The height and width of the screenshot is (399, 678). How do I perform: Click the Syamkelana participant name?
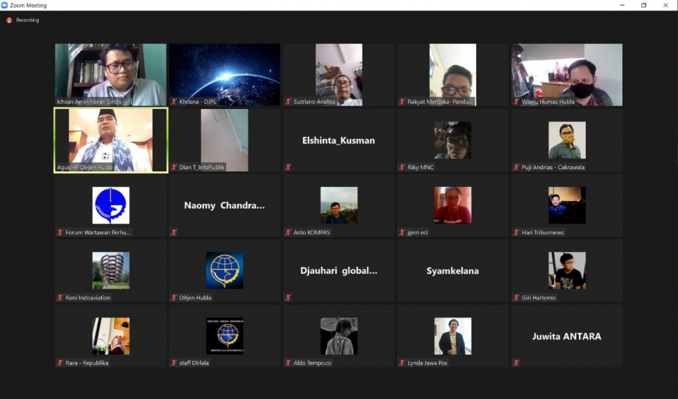[x=453, y=271]
